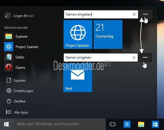The height and width of the screenshot is (130, 164).
Task: Clear the first group name with X
Action: pyautogui.click(x=134, y=14)
